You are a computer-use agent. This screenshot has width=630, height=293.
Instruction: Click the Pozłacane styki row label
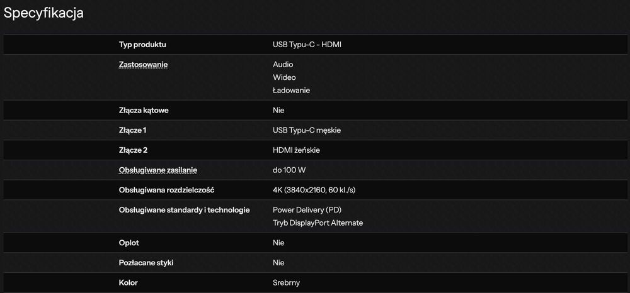point(146,263)
